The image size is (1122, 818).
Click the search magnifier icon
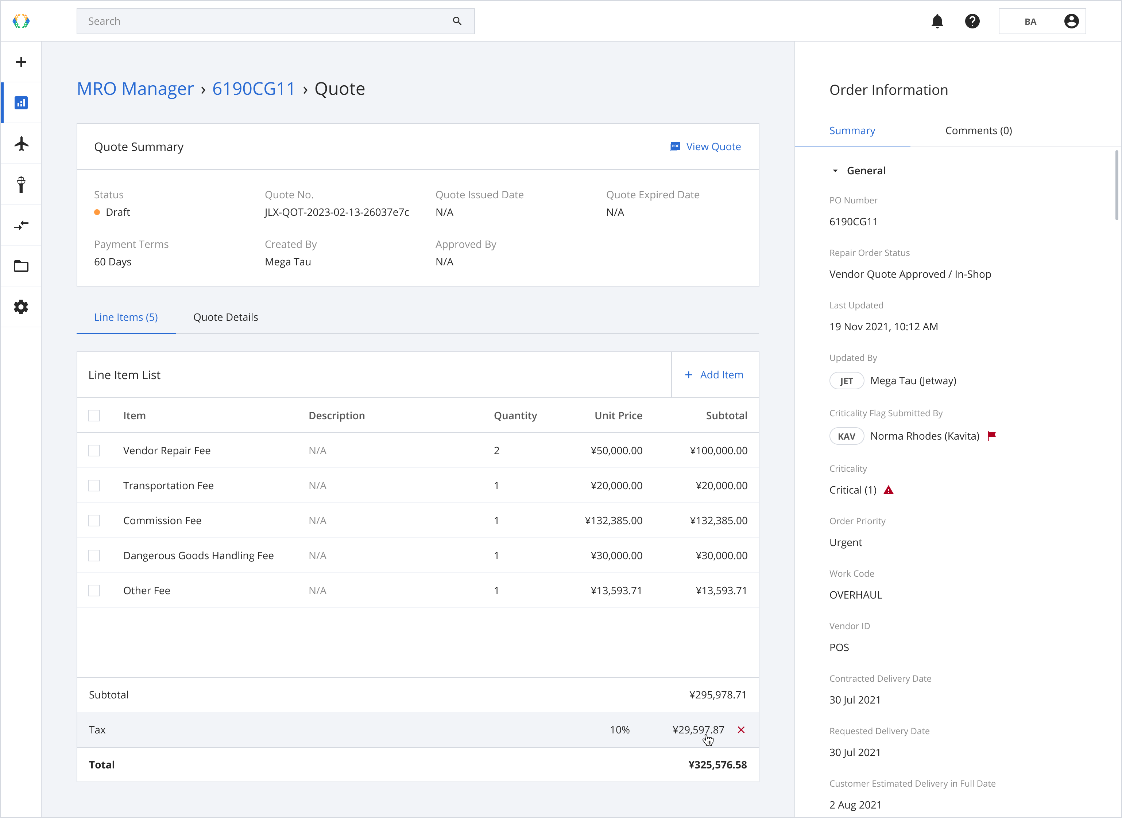click(x=457, y=21)
